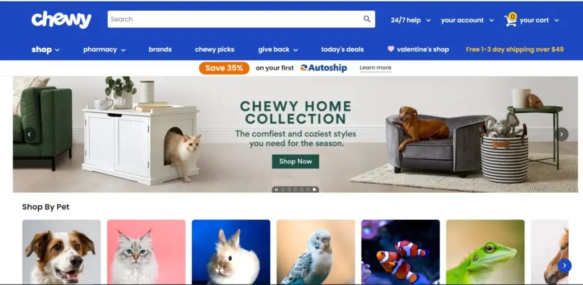Go to previous banner slide arrow
583x285 pixels.
coord(30,134)
